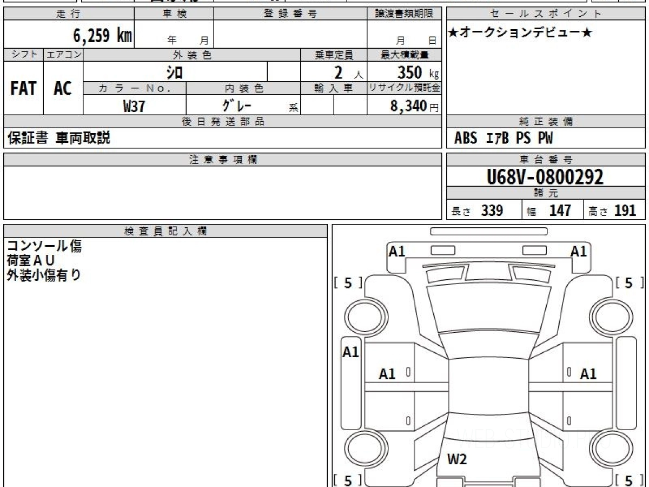Click the inspector note コンソール傷

click(x=44, y=246)
